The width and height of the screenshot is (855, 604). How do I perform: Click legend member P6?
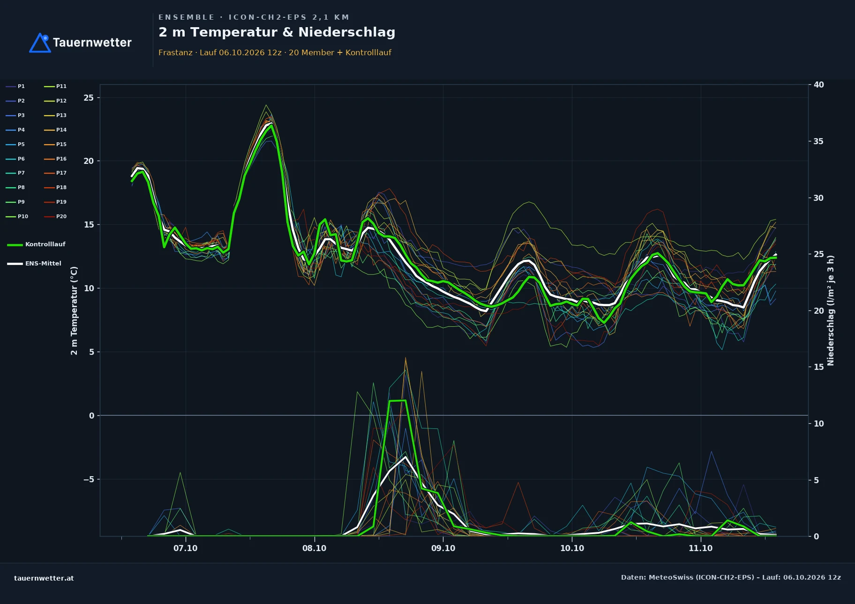coord(15,159)
